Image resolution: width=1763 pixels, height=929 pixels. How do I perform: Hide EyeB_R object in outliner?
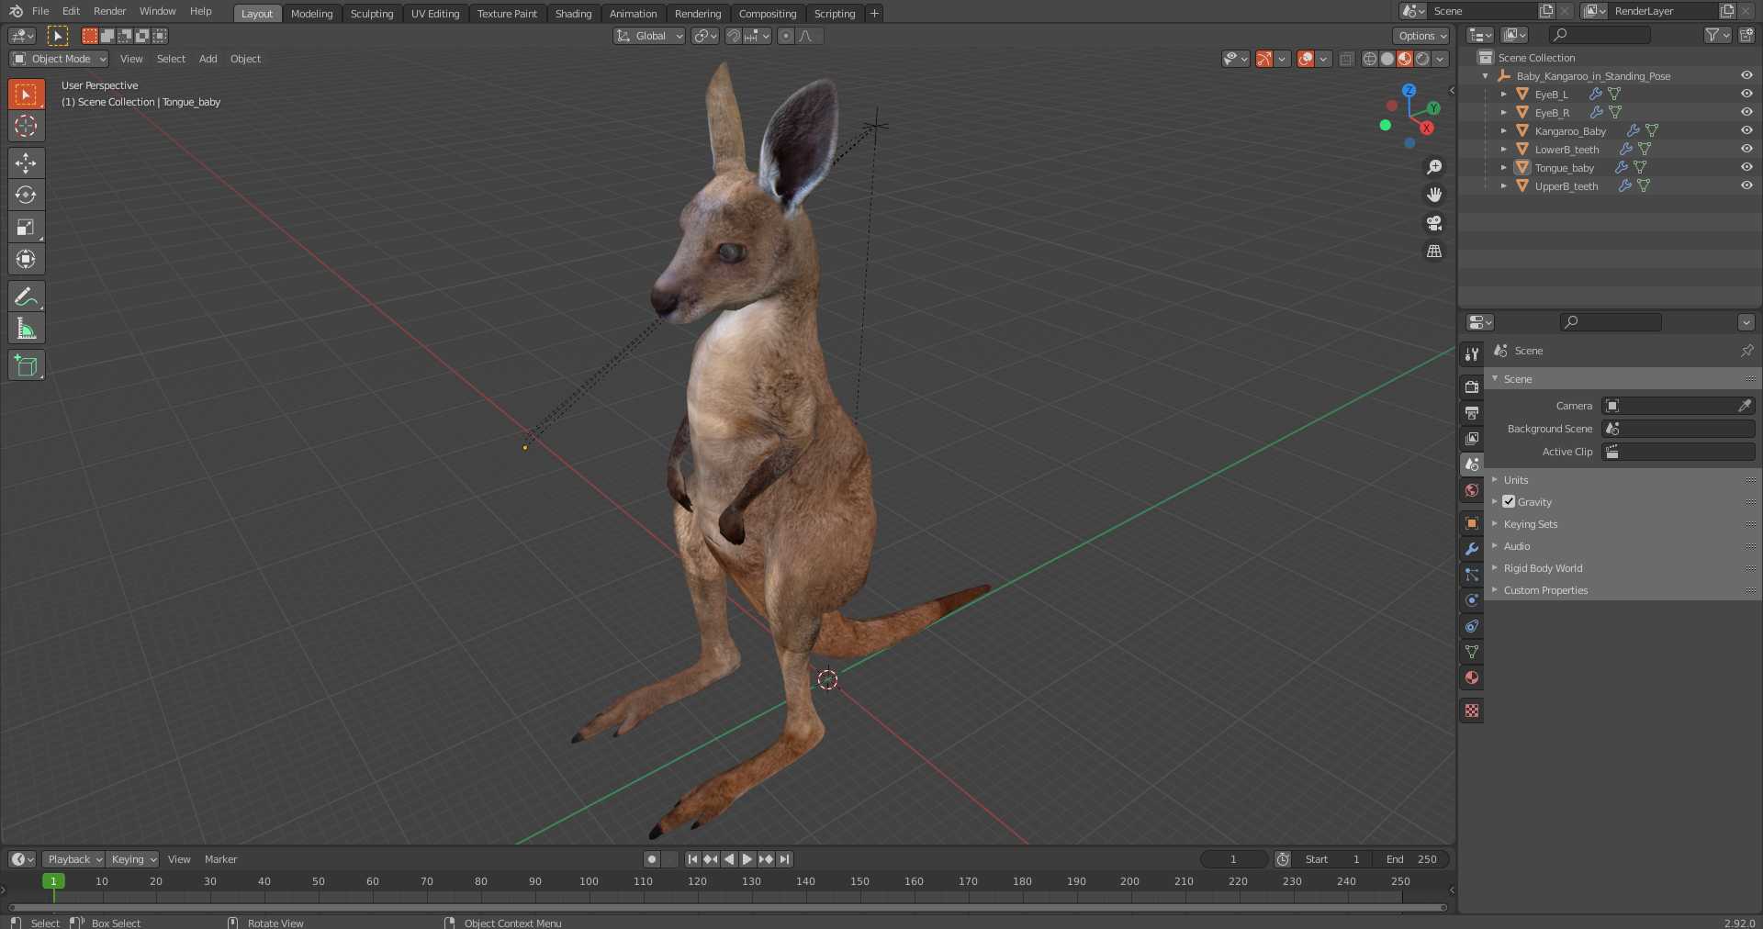point(1746,112)
